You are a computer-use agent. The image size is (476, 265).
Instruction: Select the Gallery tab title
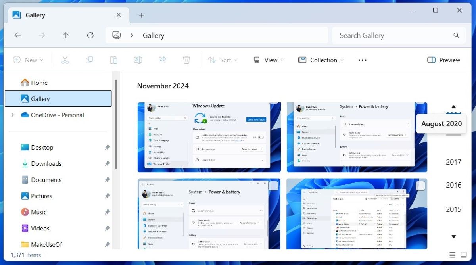click(x=35, y=15)
